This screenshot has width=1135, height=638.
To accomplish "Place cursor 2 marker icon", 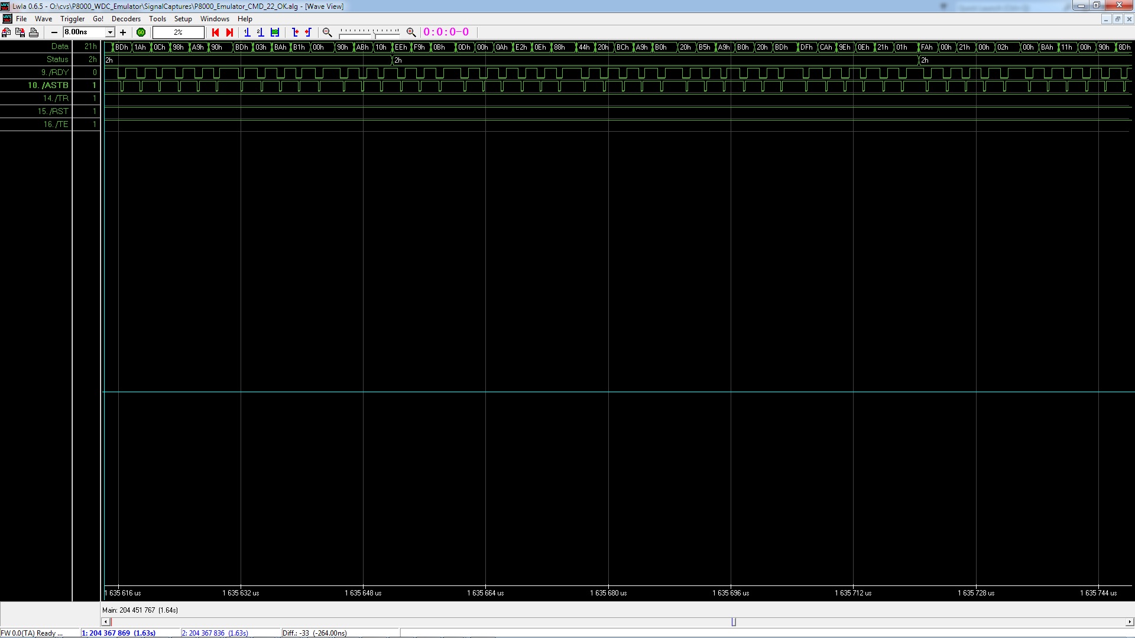I will click(261, 32).
